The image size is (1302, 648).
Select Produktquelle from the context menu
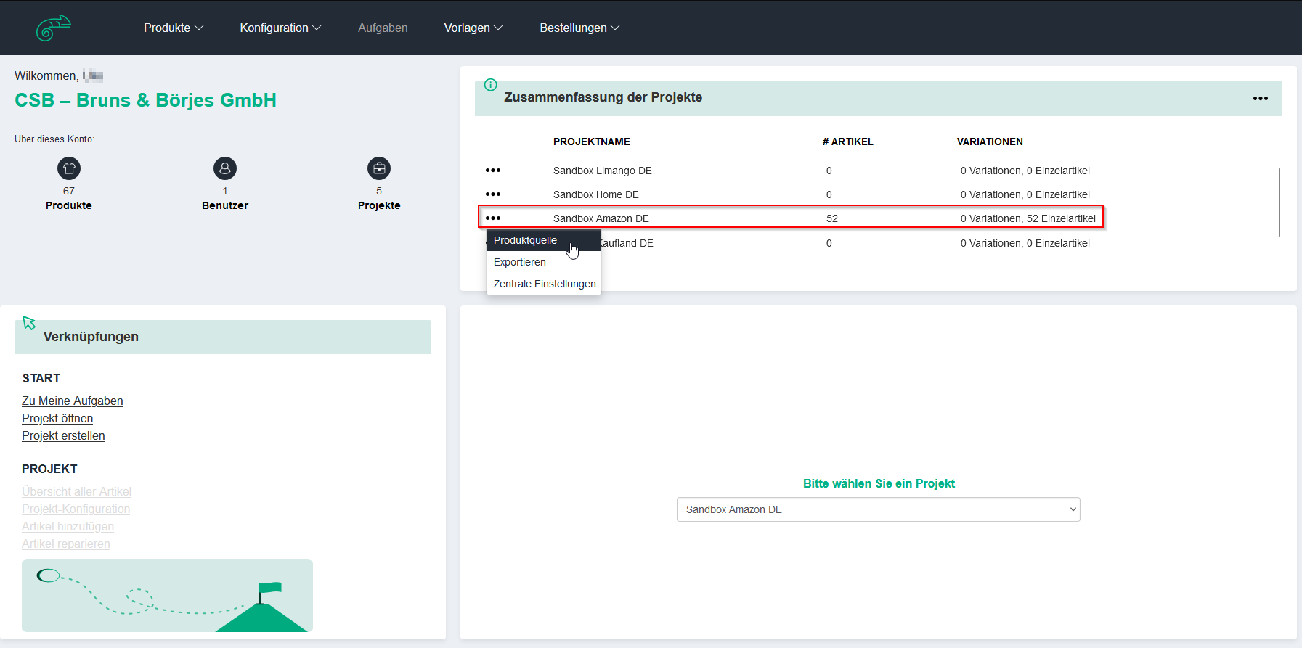pos(544,240)
